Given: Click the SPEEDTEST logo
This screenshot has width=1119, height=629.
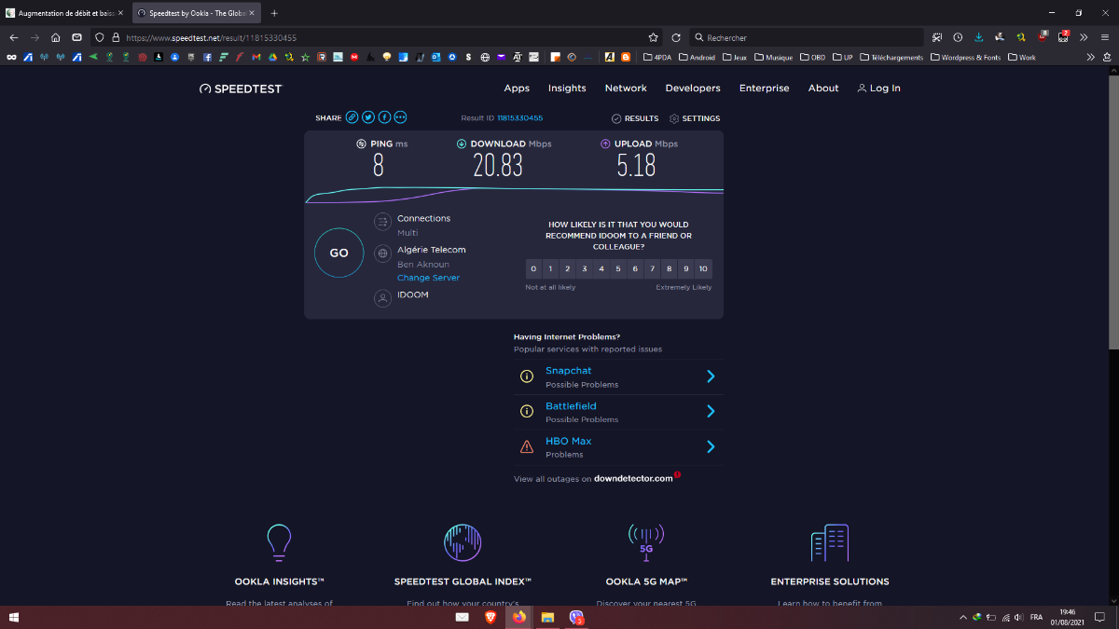Looking at the screenshot, I should [241, 89].
